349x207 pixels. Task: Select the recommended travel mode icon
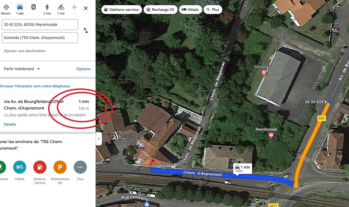click(6, 7)
